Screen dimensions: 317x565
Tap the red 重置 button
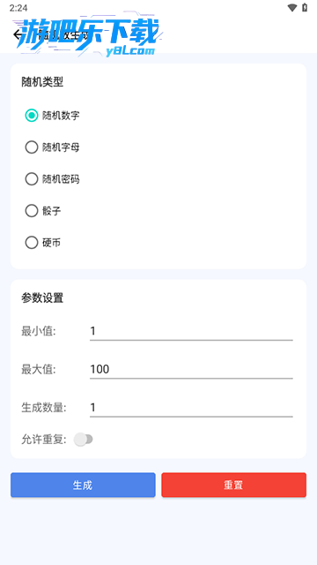(234, 485)
